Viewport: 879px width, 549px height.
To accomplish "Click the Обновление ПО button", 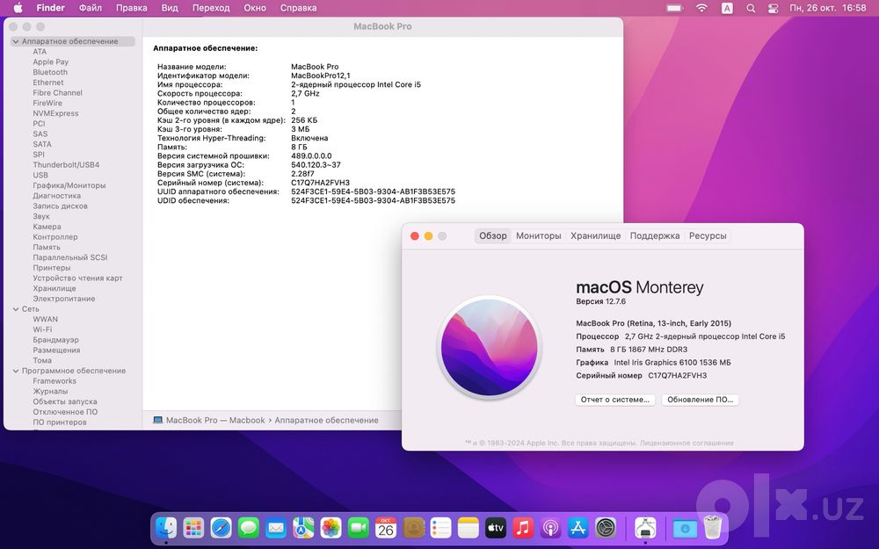I will (701, 400).
